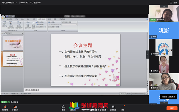The image size is (179, 112).
Task: Open the 分辨率 resolution combo box
Action: (x=70, y=22)
